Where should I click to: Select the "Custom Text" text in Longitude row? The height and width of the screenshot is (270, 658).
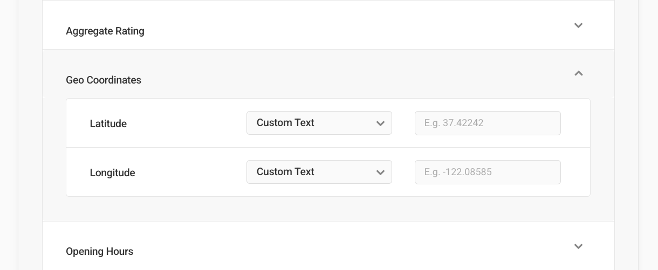click(285, 172)
